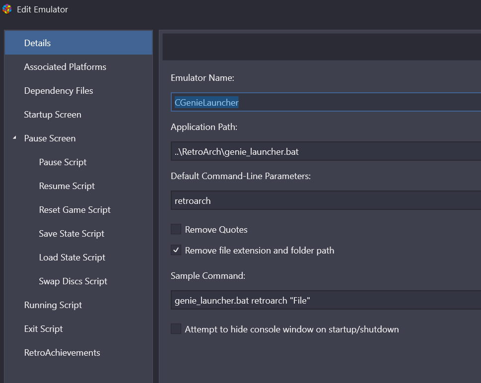This screenshot has width=481, height=383.
Task: Click the Emulator Name label
Action: [x=203, y=78]
